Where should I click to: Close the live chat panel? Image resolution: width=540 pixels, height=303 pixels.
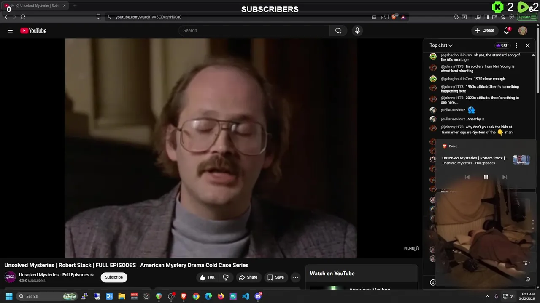(x=527, y=45)
